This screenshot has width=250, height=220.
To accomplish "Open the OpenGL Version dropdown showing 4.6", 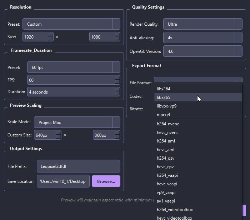I will click(x=202, y=51).
